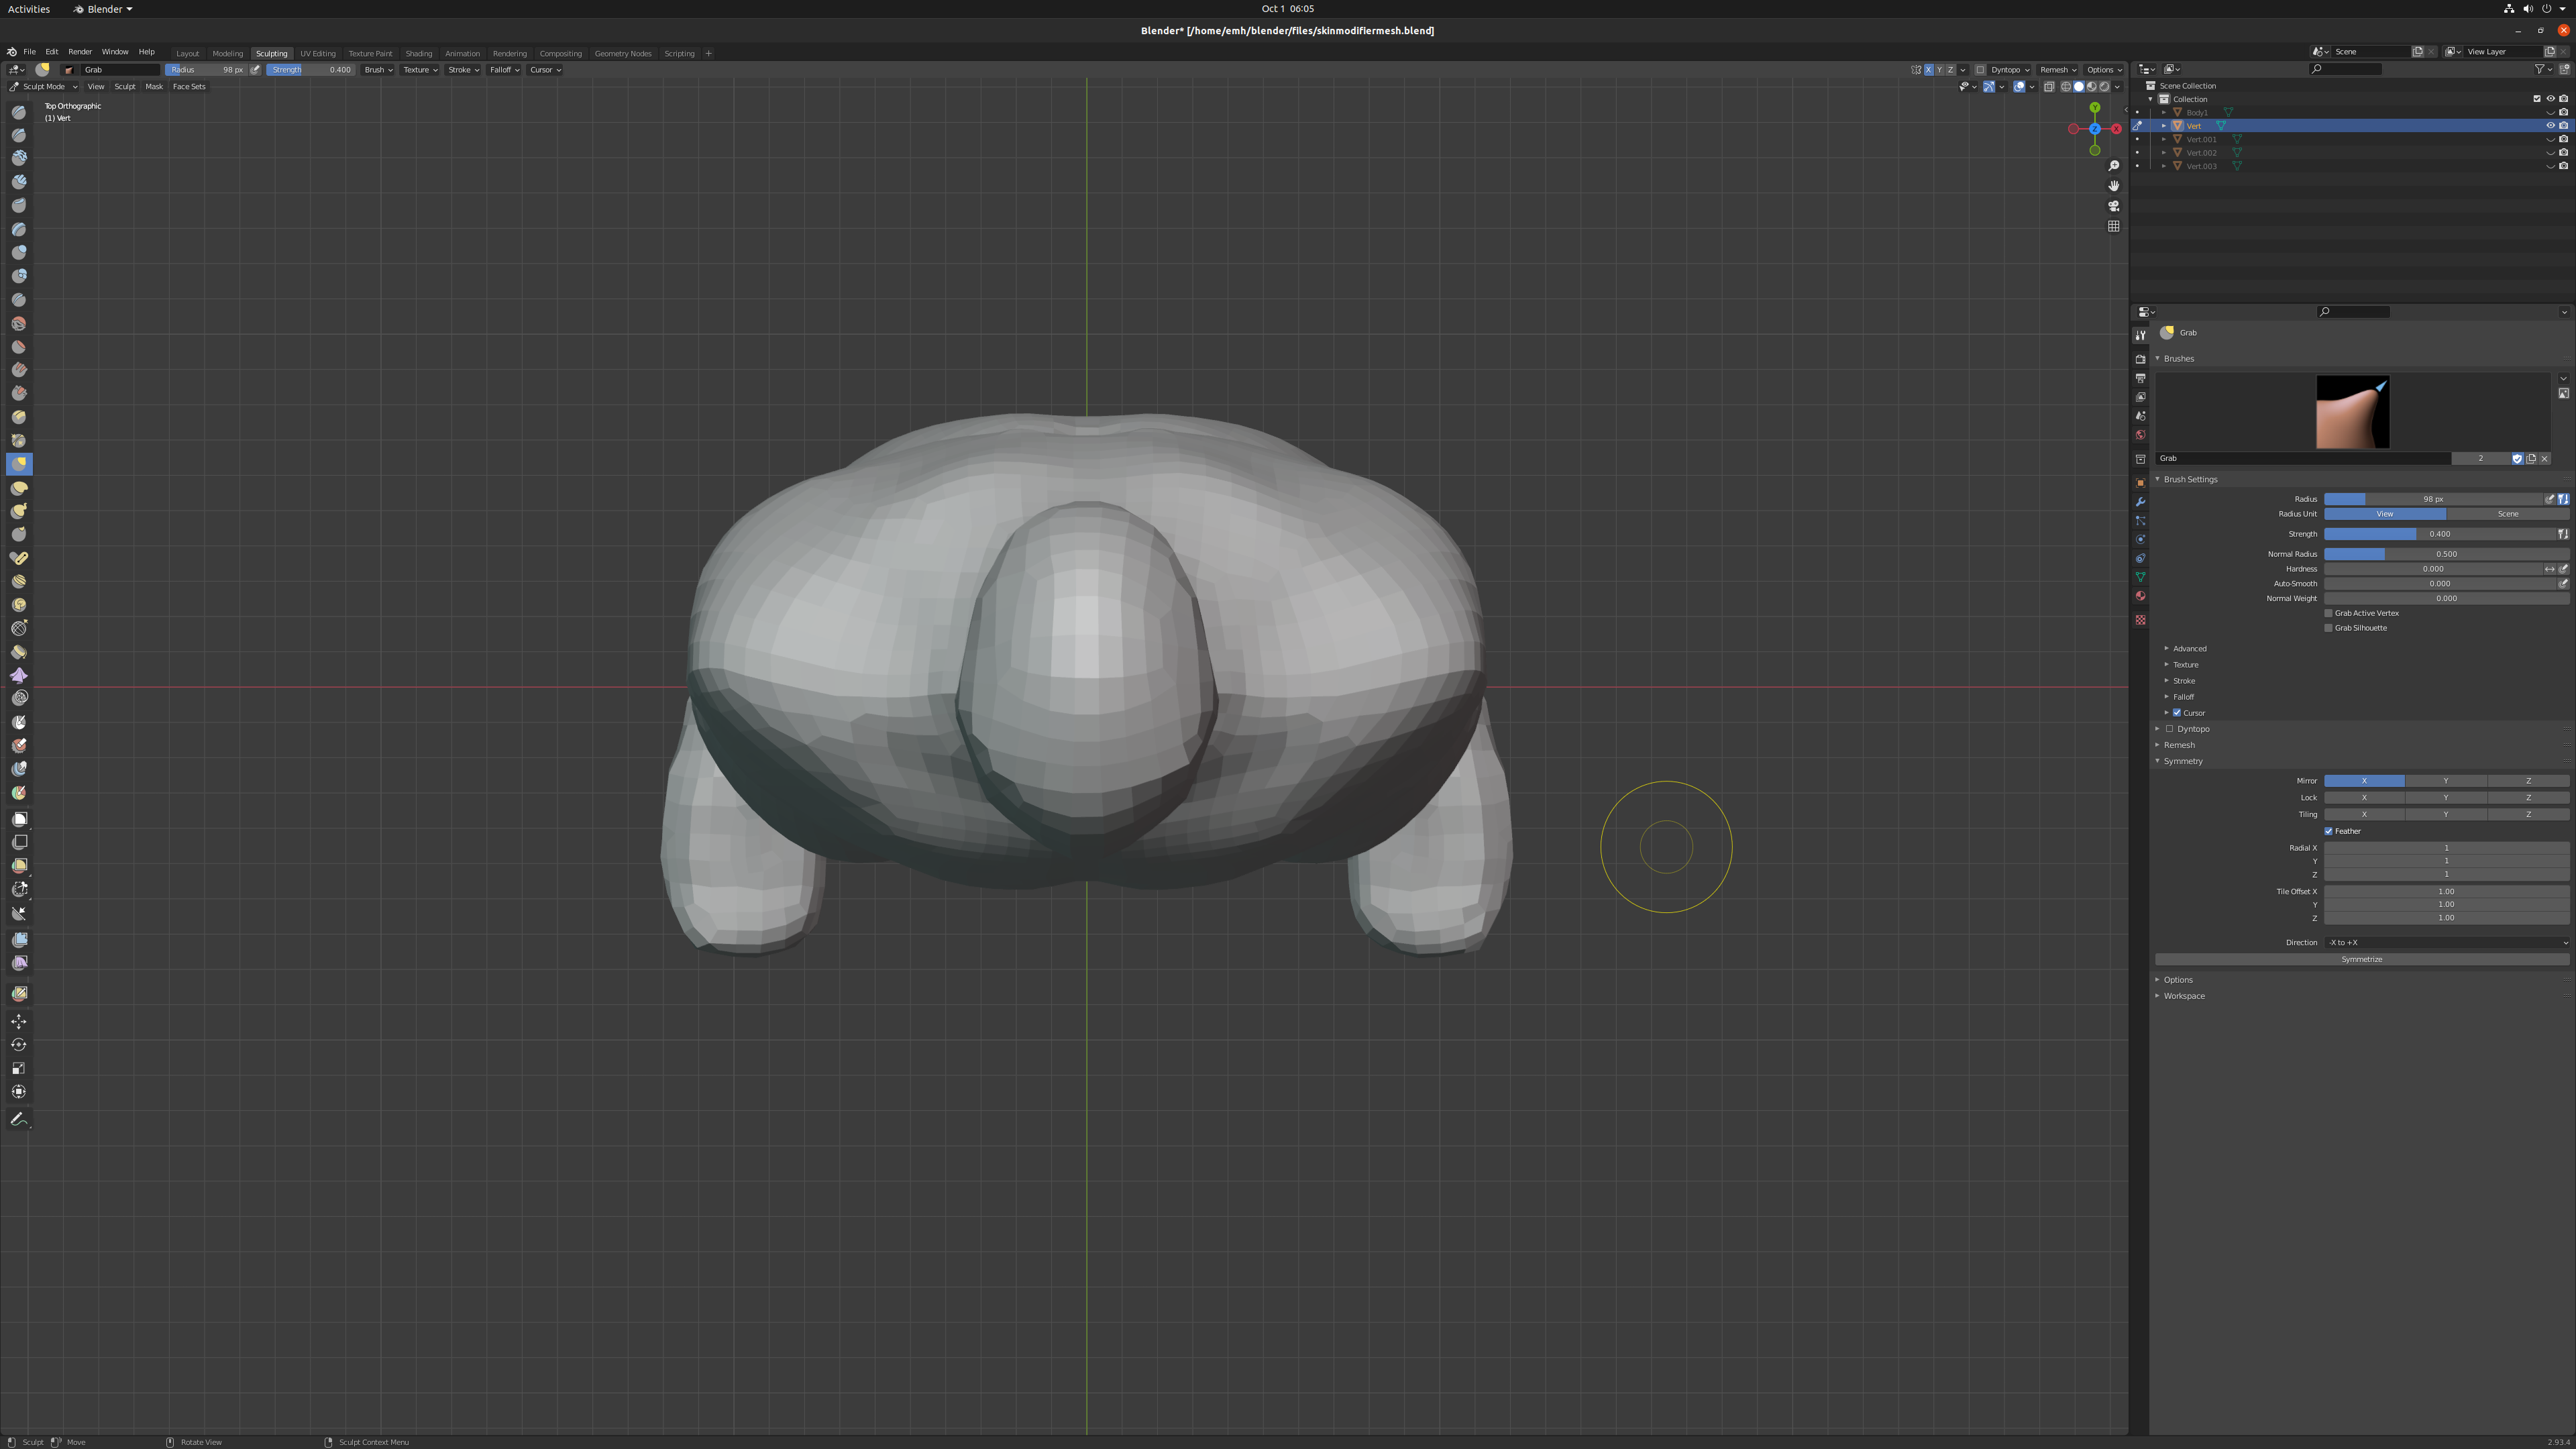Select the Cloth brush tool
Screen dimensions: 2576x1449
pos(19,676)
